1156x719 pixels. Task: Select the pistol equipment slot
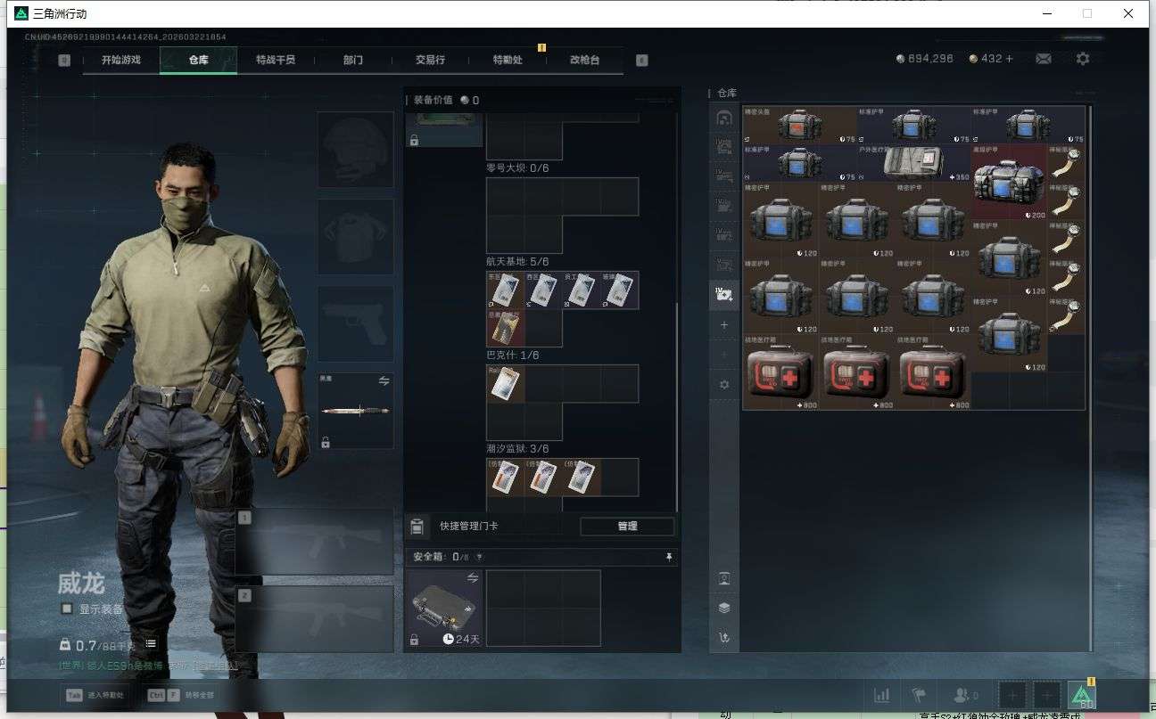(356, 323)
